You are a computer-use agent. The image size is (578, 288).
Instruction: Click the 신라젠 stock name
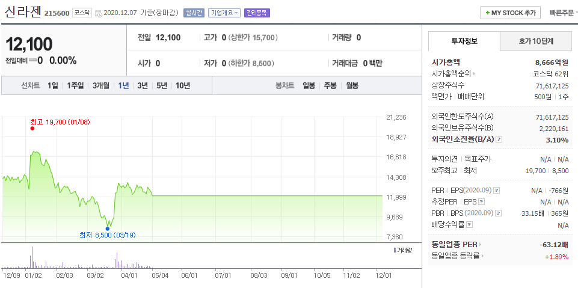pyautogui.click(x=23, y=12)
